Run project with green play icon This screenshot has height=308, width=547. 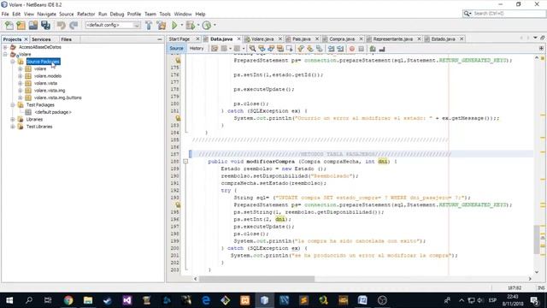[x=174, y=25]
